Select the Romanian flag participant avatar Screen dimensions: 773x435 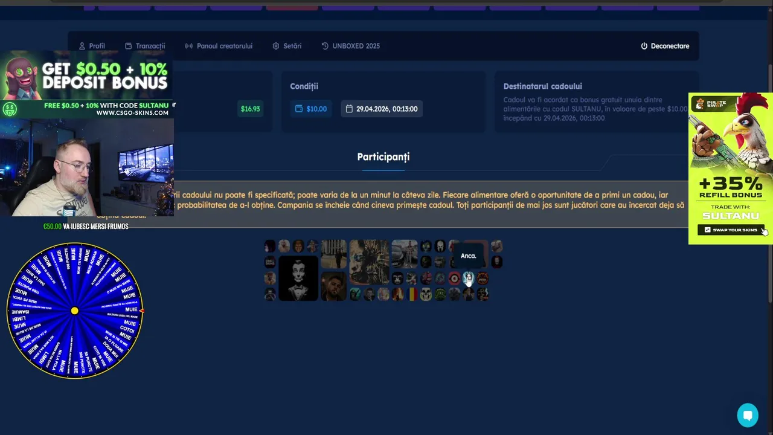click(x=412, y=294)
